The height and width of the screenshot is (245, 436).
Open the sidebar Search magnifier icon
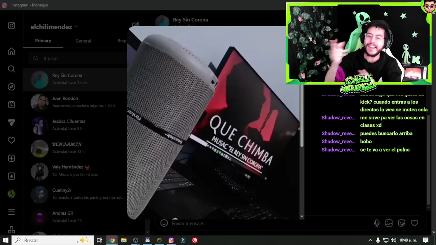point(11,69)
